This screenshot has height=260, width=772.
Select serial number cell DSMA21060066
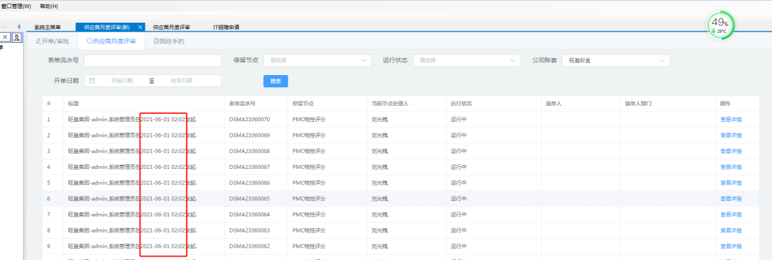(250, 183)
